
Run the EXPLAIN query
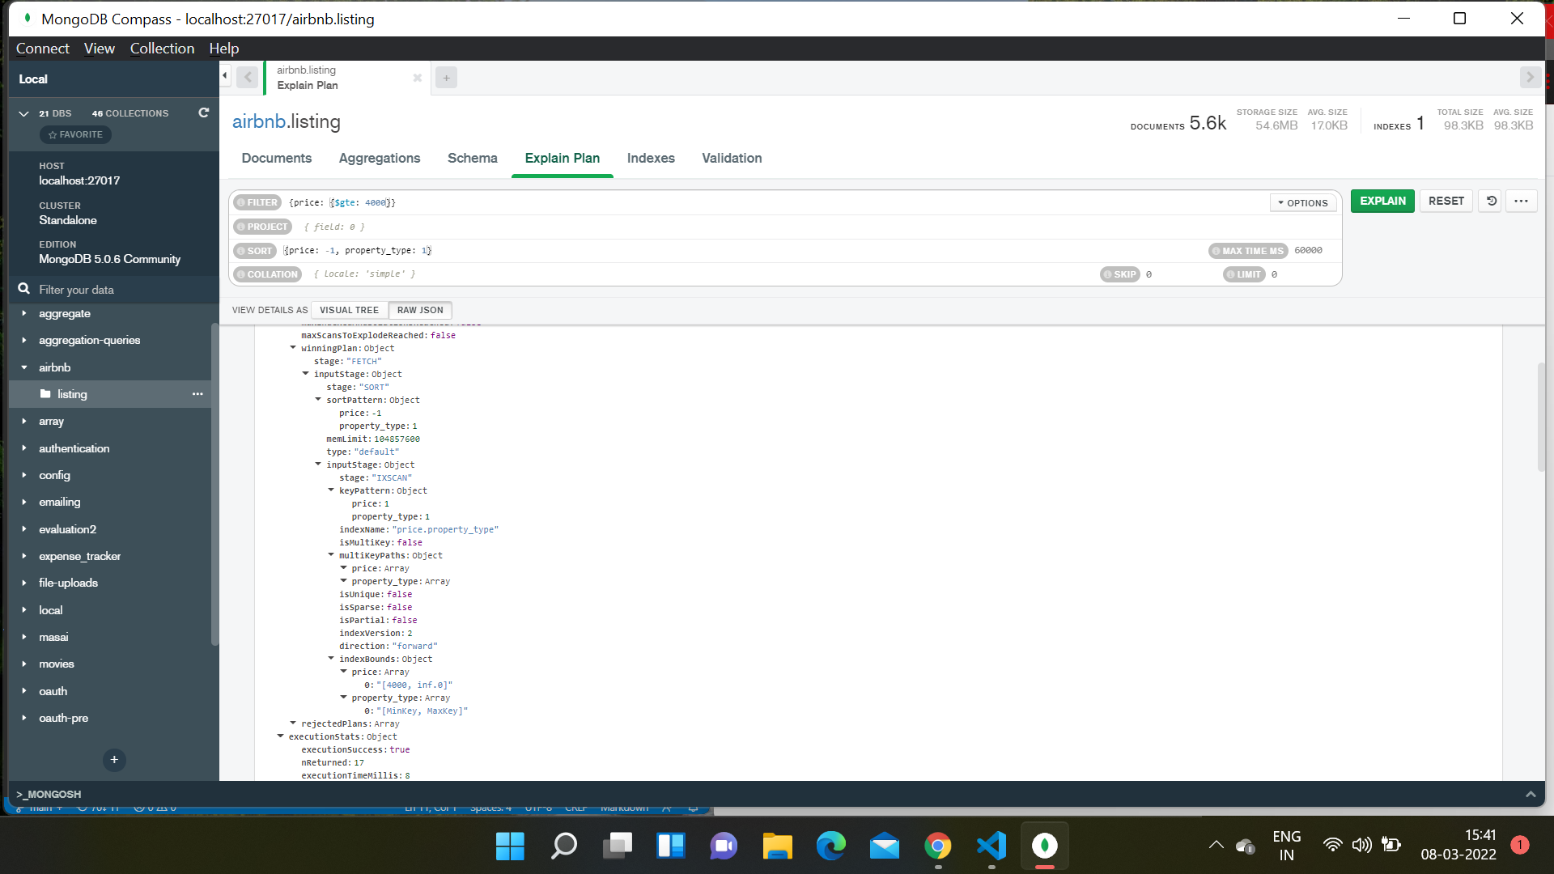[x=1382, y=201]
